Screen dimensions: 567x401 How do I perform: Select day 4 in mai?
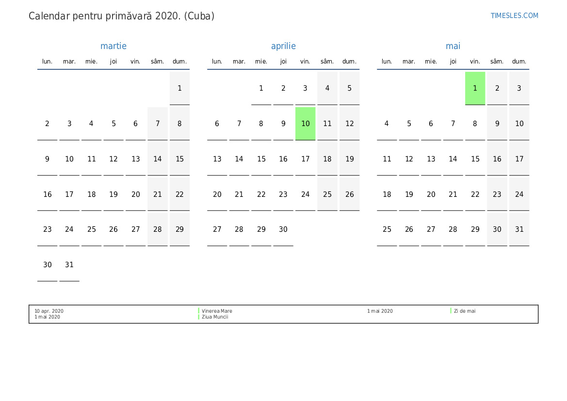(x=387, y=124)
